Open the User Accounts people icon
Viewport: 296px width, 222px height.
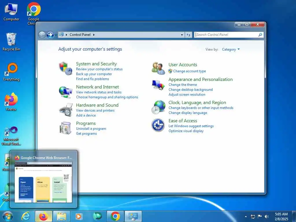(x=158, y=68)
